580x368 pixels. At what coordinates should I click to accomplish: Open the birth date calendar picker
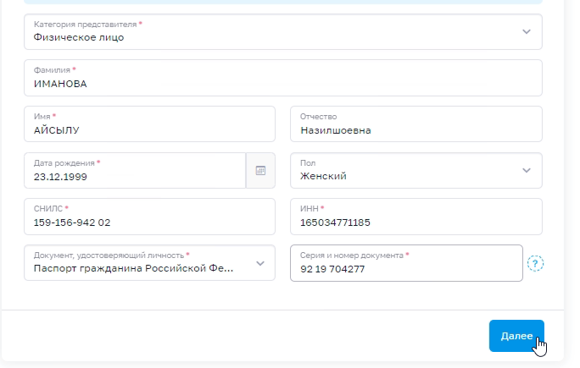pos(260,171)
